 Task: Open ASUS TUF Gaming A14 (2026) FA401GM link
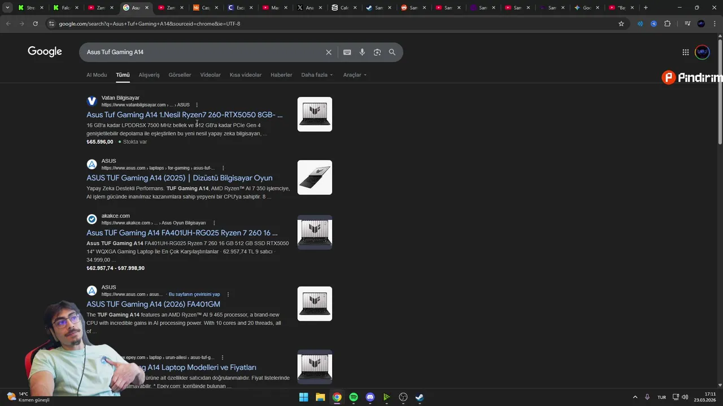pos(153,304)
